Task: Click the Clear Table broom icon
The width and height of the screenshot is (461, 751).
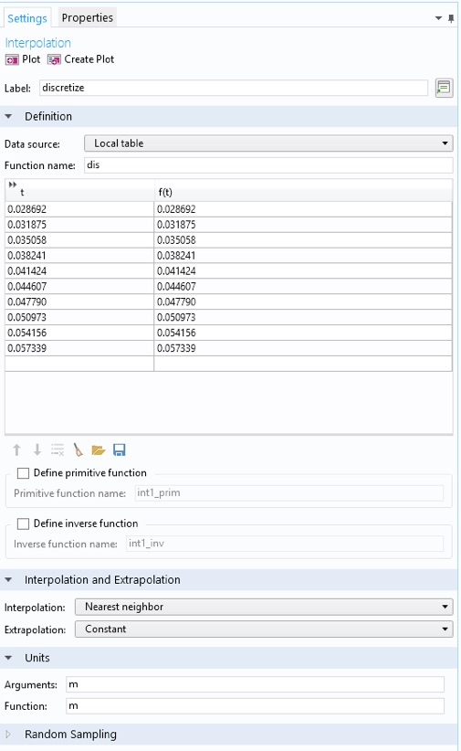Action: tap(78, 450)
